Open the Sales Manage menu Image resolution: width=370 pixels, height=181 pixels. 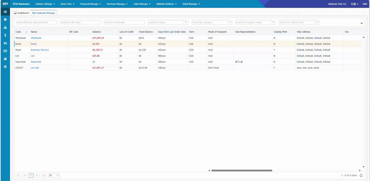[142, 4]
